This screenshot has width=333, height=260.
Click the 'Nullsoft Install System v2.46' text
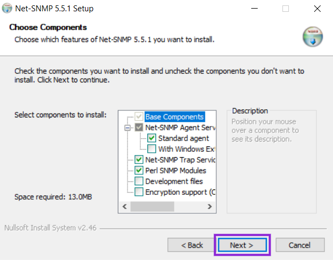coord(51,228)
